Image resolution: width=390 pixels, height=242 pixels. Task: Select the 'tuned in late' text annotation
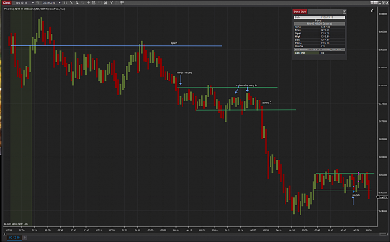184,73
